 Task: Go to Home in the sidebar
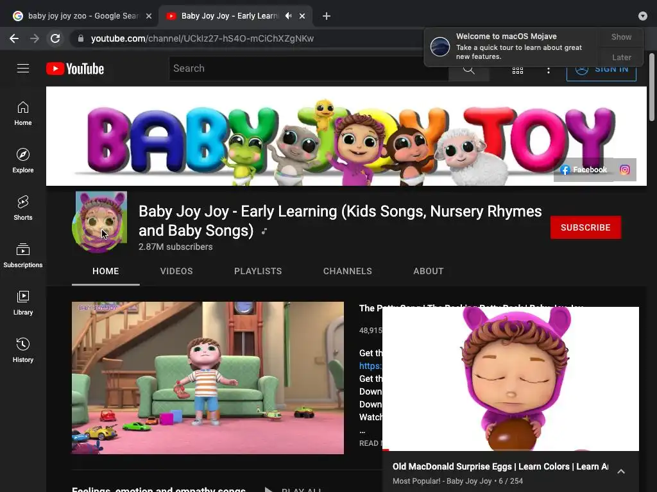(23, 113)
